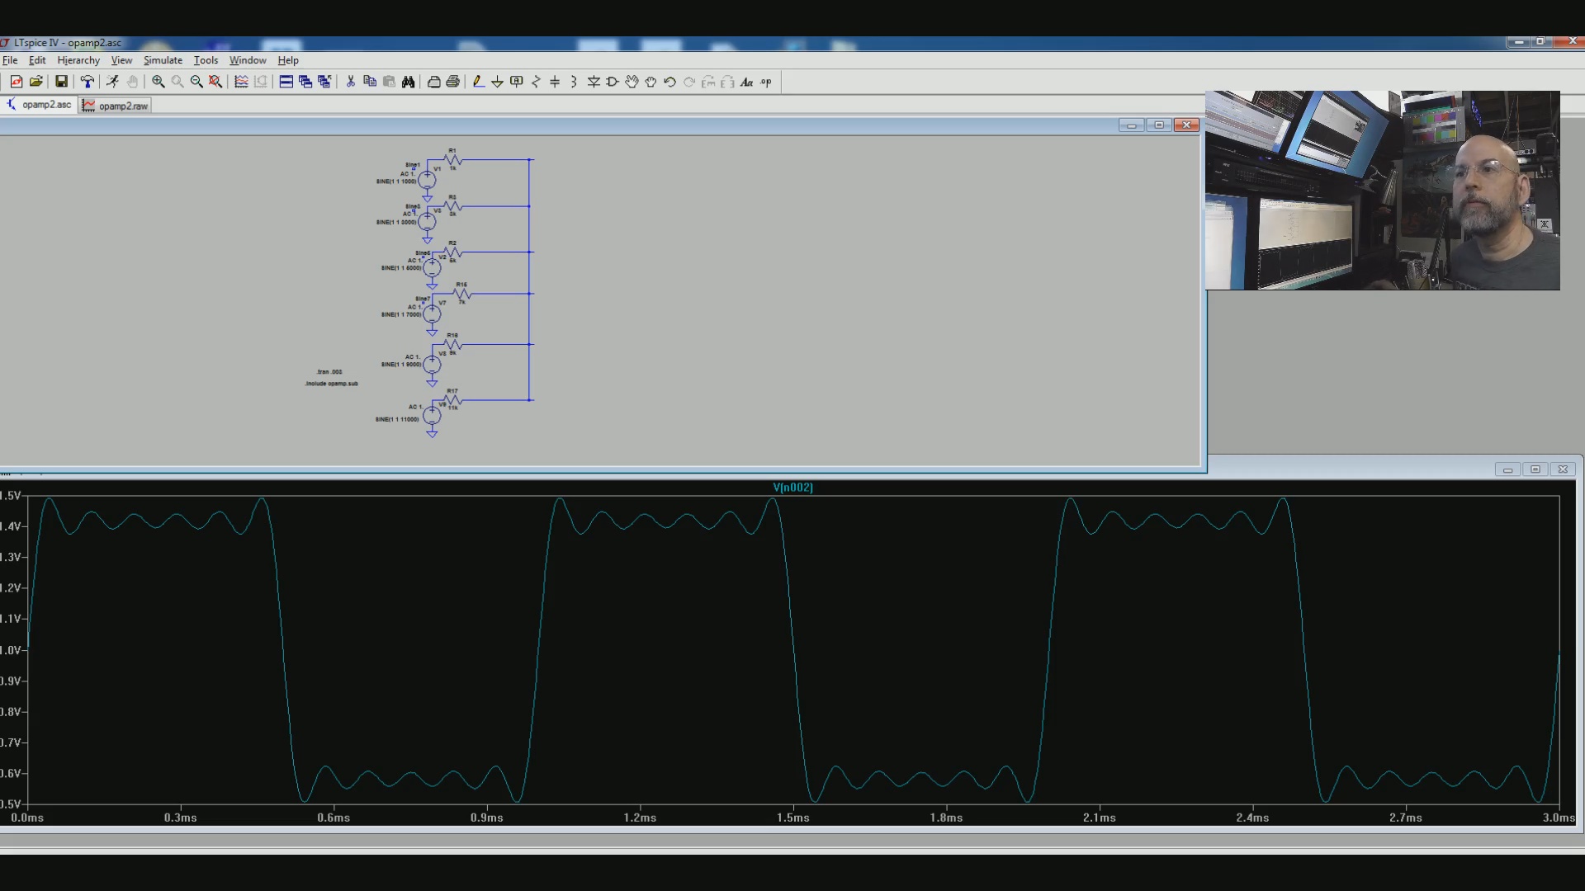Click the Cut scissors tool
This screenshot has height=891, width=1585.
pos(351,82)
